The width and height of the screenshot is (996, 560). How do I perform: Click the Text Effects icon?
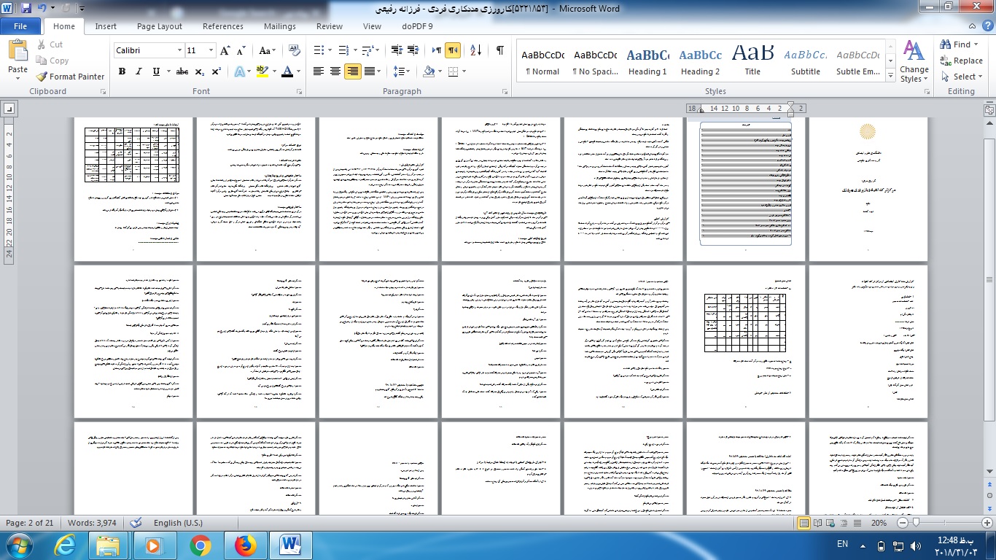pyautogui.click(x=238, y=71)
